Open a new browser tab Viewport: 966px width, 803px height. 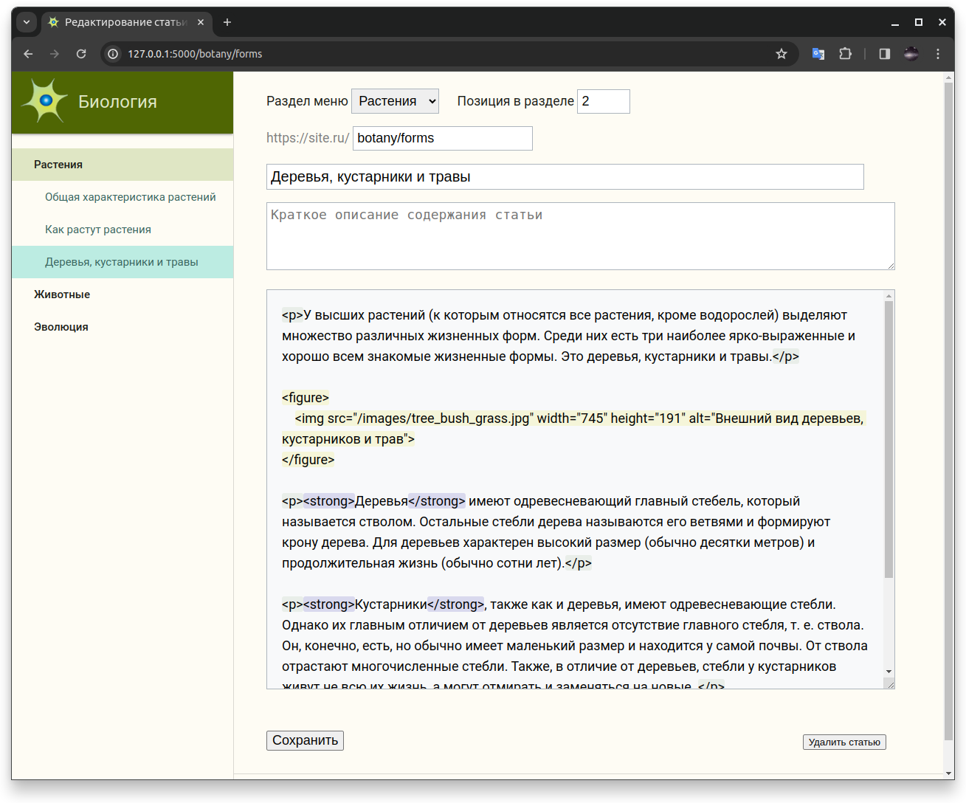pyautogui.click(x=227, y=22)
